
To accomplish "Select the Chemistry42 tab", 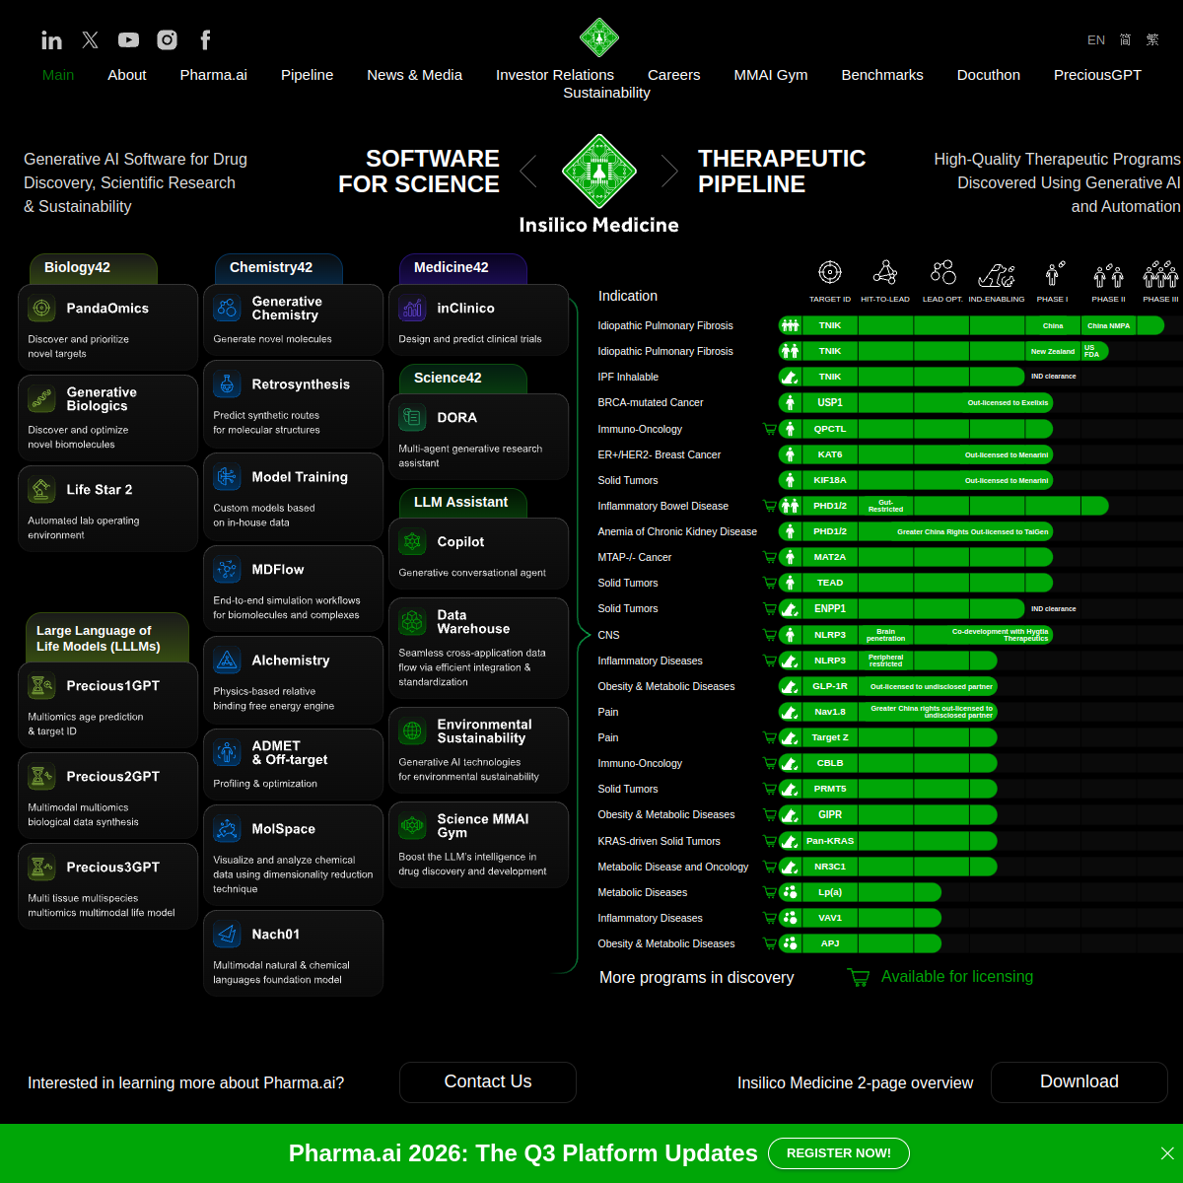I will pyautogui.click(x=279, y=268).
